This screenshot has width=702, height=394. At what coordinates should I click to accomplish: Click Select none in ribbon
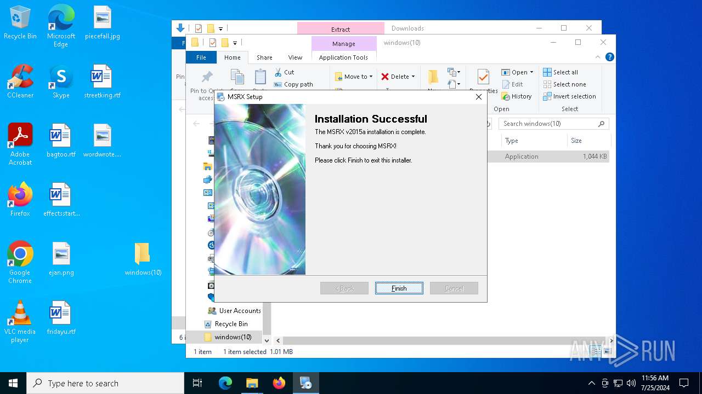coord(564,84)
